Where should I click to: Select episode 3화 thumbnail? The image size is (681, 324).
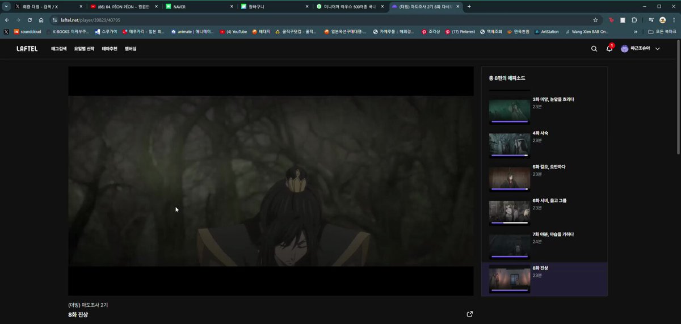coord(510,111)
